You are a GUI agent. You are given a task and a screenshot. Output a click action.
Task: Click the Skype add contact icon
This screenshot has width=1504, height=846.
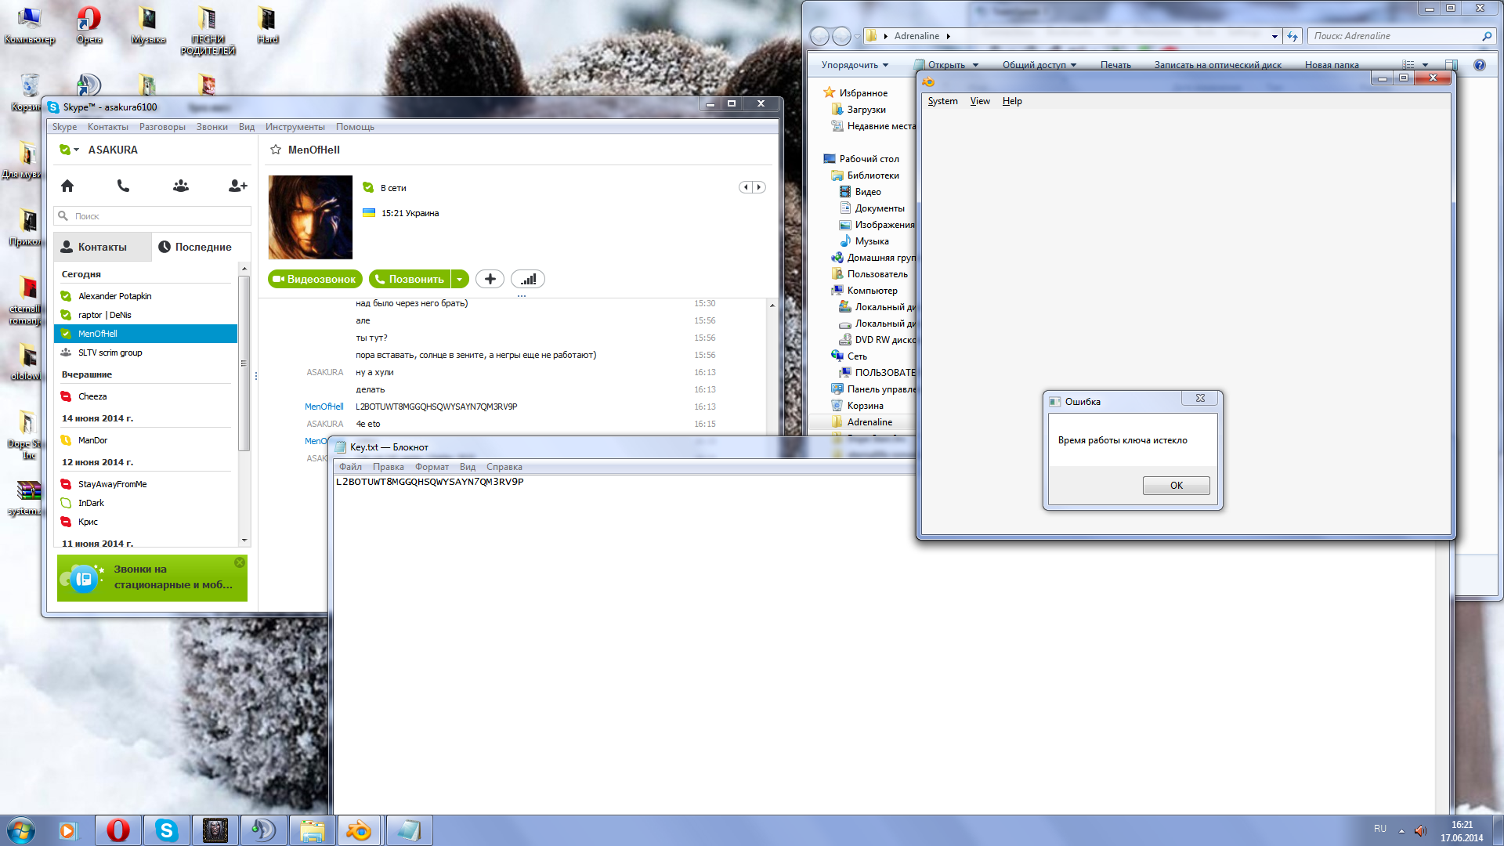237,186
